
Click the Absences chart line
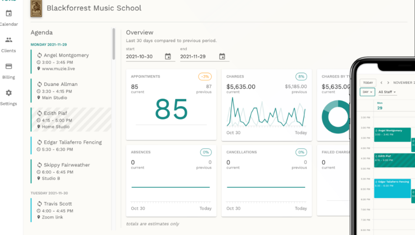pos(171,187)
